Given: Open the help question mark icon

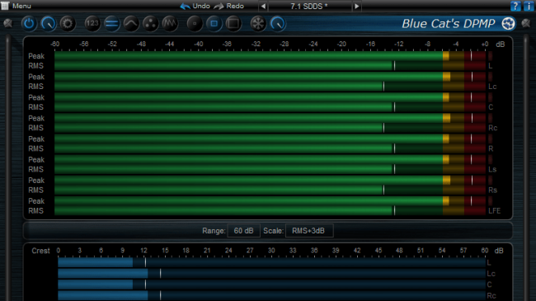Looking at the screenshot, I should pos(515,6).
